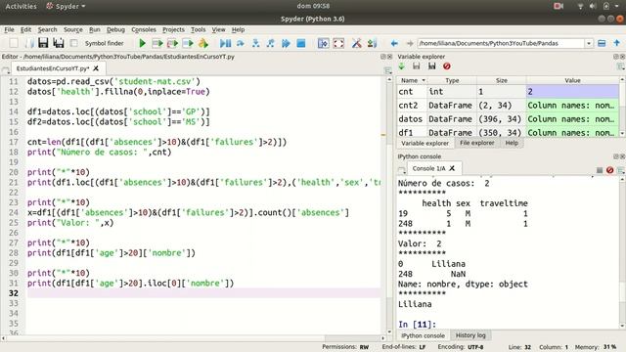Browse editor tabs icon left of file tab
Screen dimensions: 626x352
pos(6,69)
